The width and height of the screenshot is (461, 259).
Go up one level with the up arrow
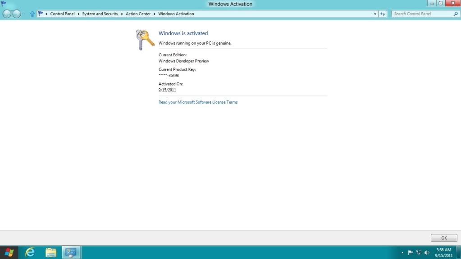coord(32,14)
